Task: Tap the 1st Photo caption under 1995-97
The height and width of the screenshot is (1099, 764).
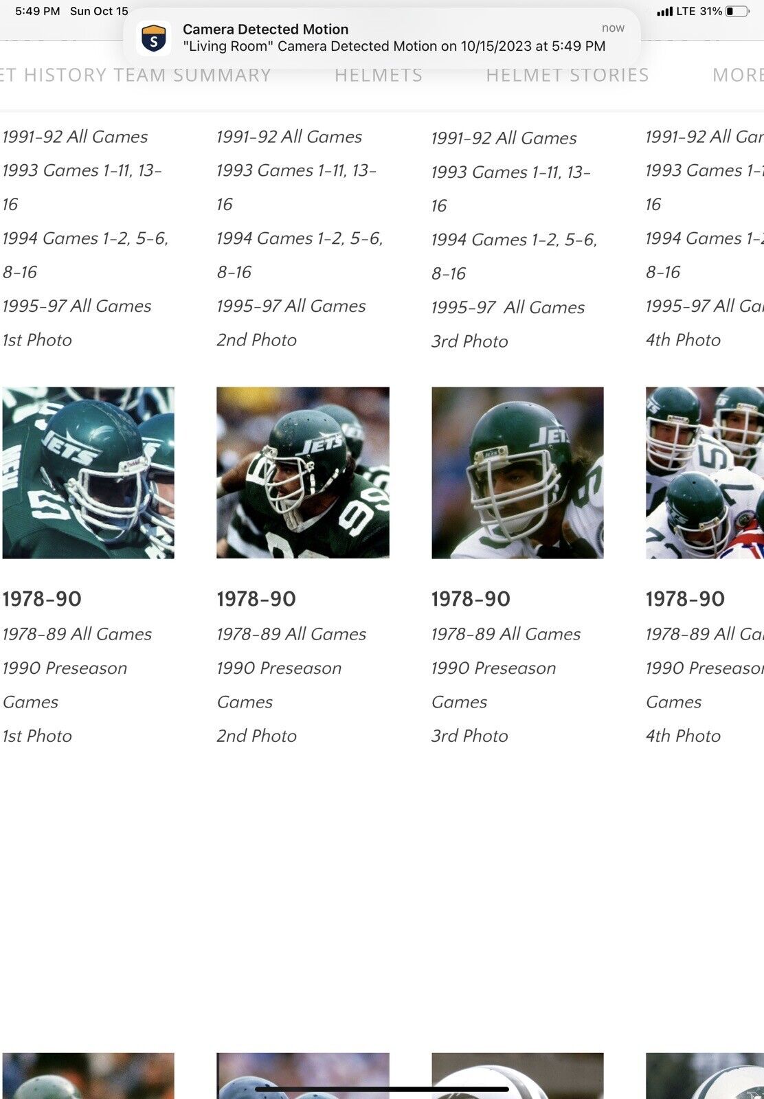Action: [37, 340]
